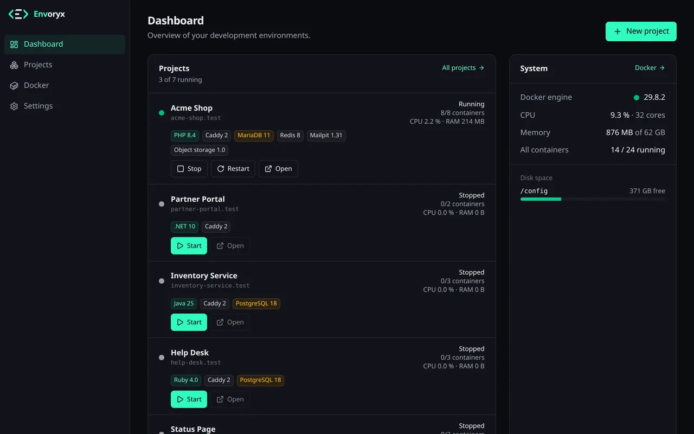694x434 pixels.
Task: Click the 371 GB free disk value
Action: (647, 191)
